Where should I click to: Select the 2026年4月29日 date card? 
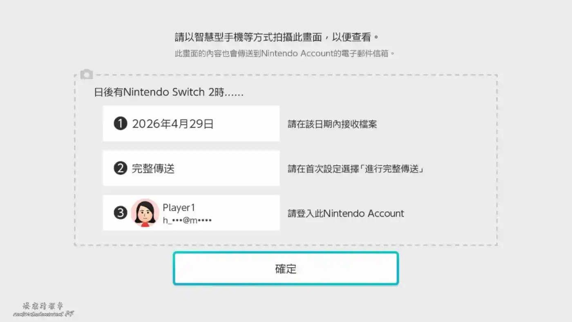point(191,123)
